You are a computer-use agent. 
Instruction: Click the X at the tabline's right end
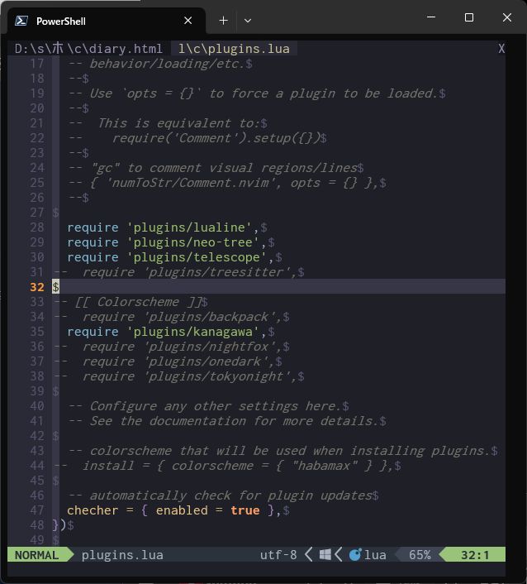(x=501, y=49)
